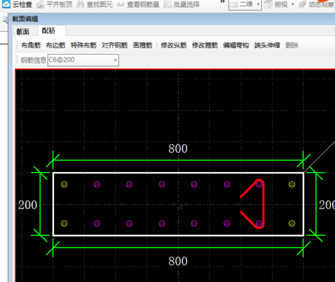Switch to the 截面 tab
Image resolution: width=335 pixels, height=282 pixels.
coord(23,31)
